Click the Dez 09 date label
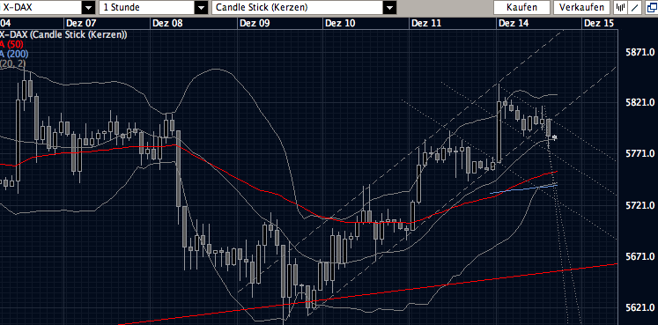The height and width of the screenshot is (325, 658). coord(255,24)
